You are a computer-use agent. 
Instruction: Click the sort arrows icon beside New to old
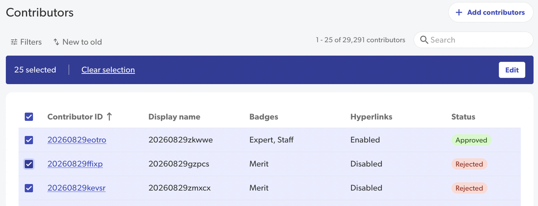[x=56, y=42]
